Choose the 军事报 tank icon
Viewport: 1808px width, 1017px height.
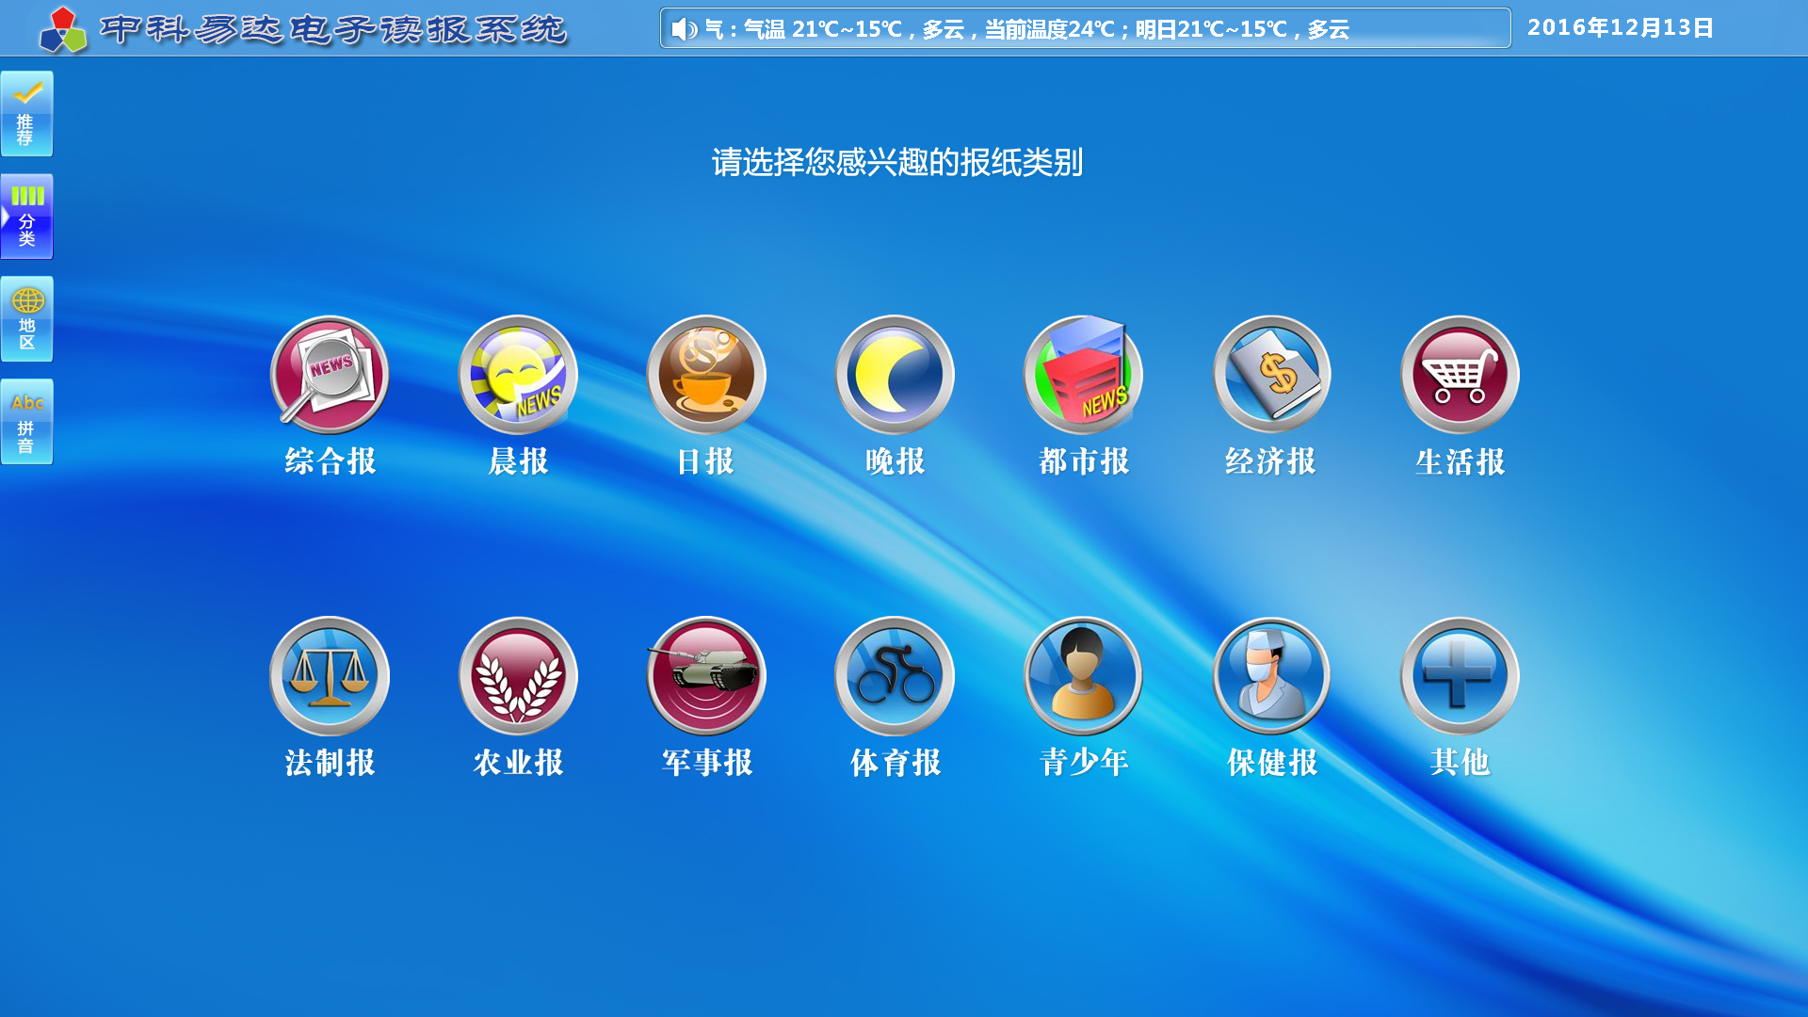tap(706, 676)
